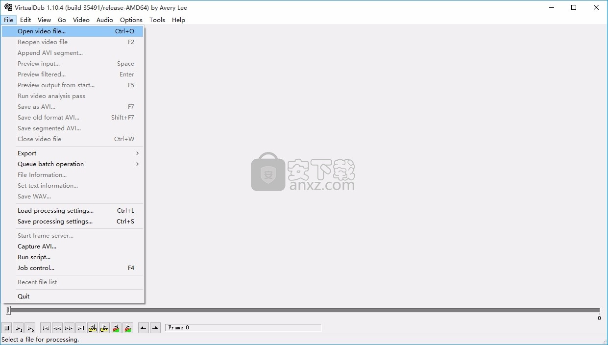Open the View menu
Screen dimensions: 608x345
(x=44, y=20)
